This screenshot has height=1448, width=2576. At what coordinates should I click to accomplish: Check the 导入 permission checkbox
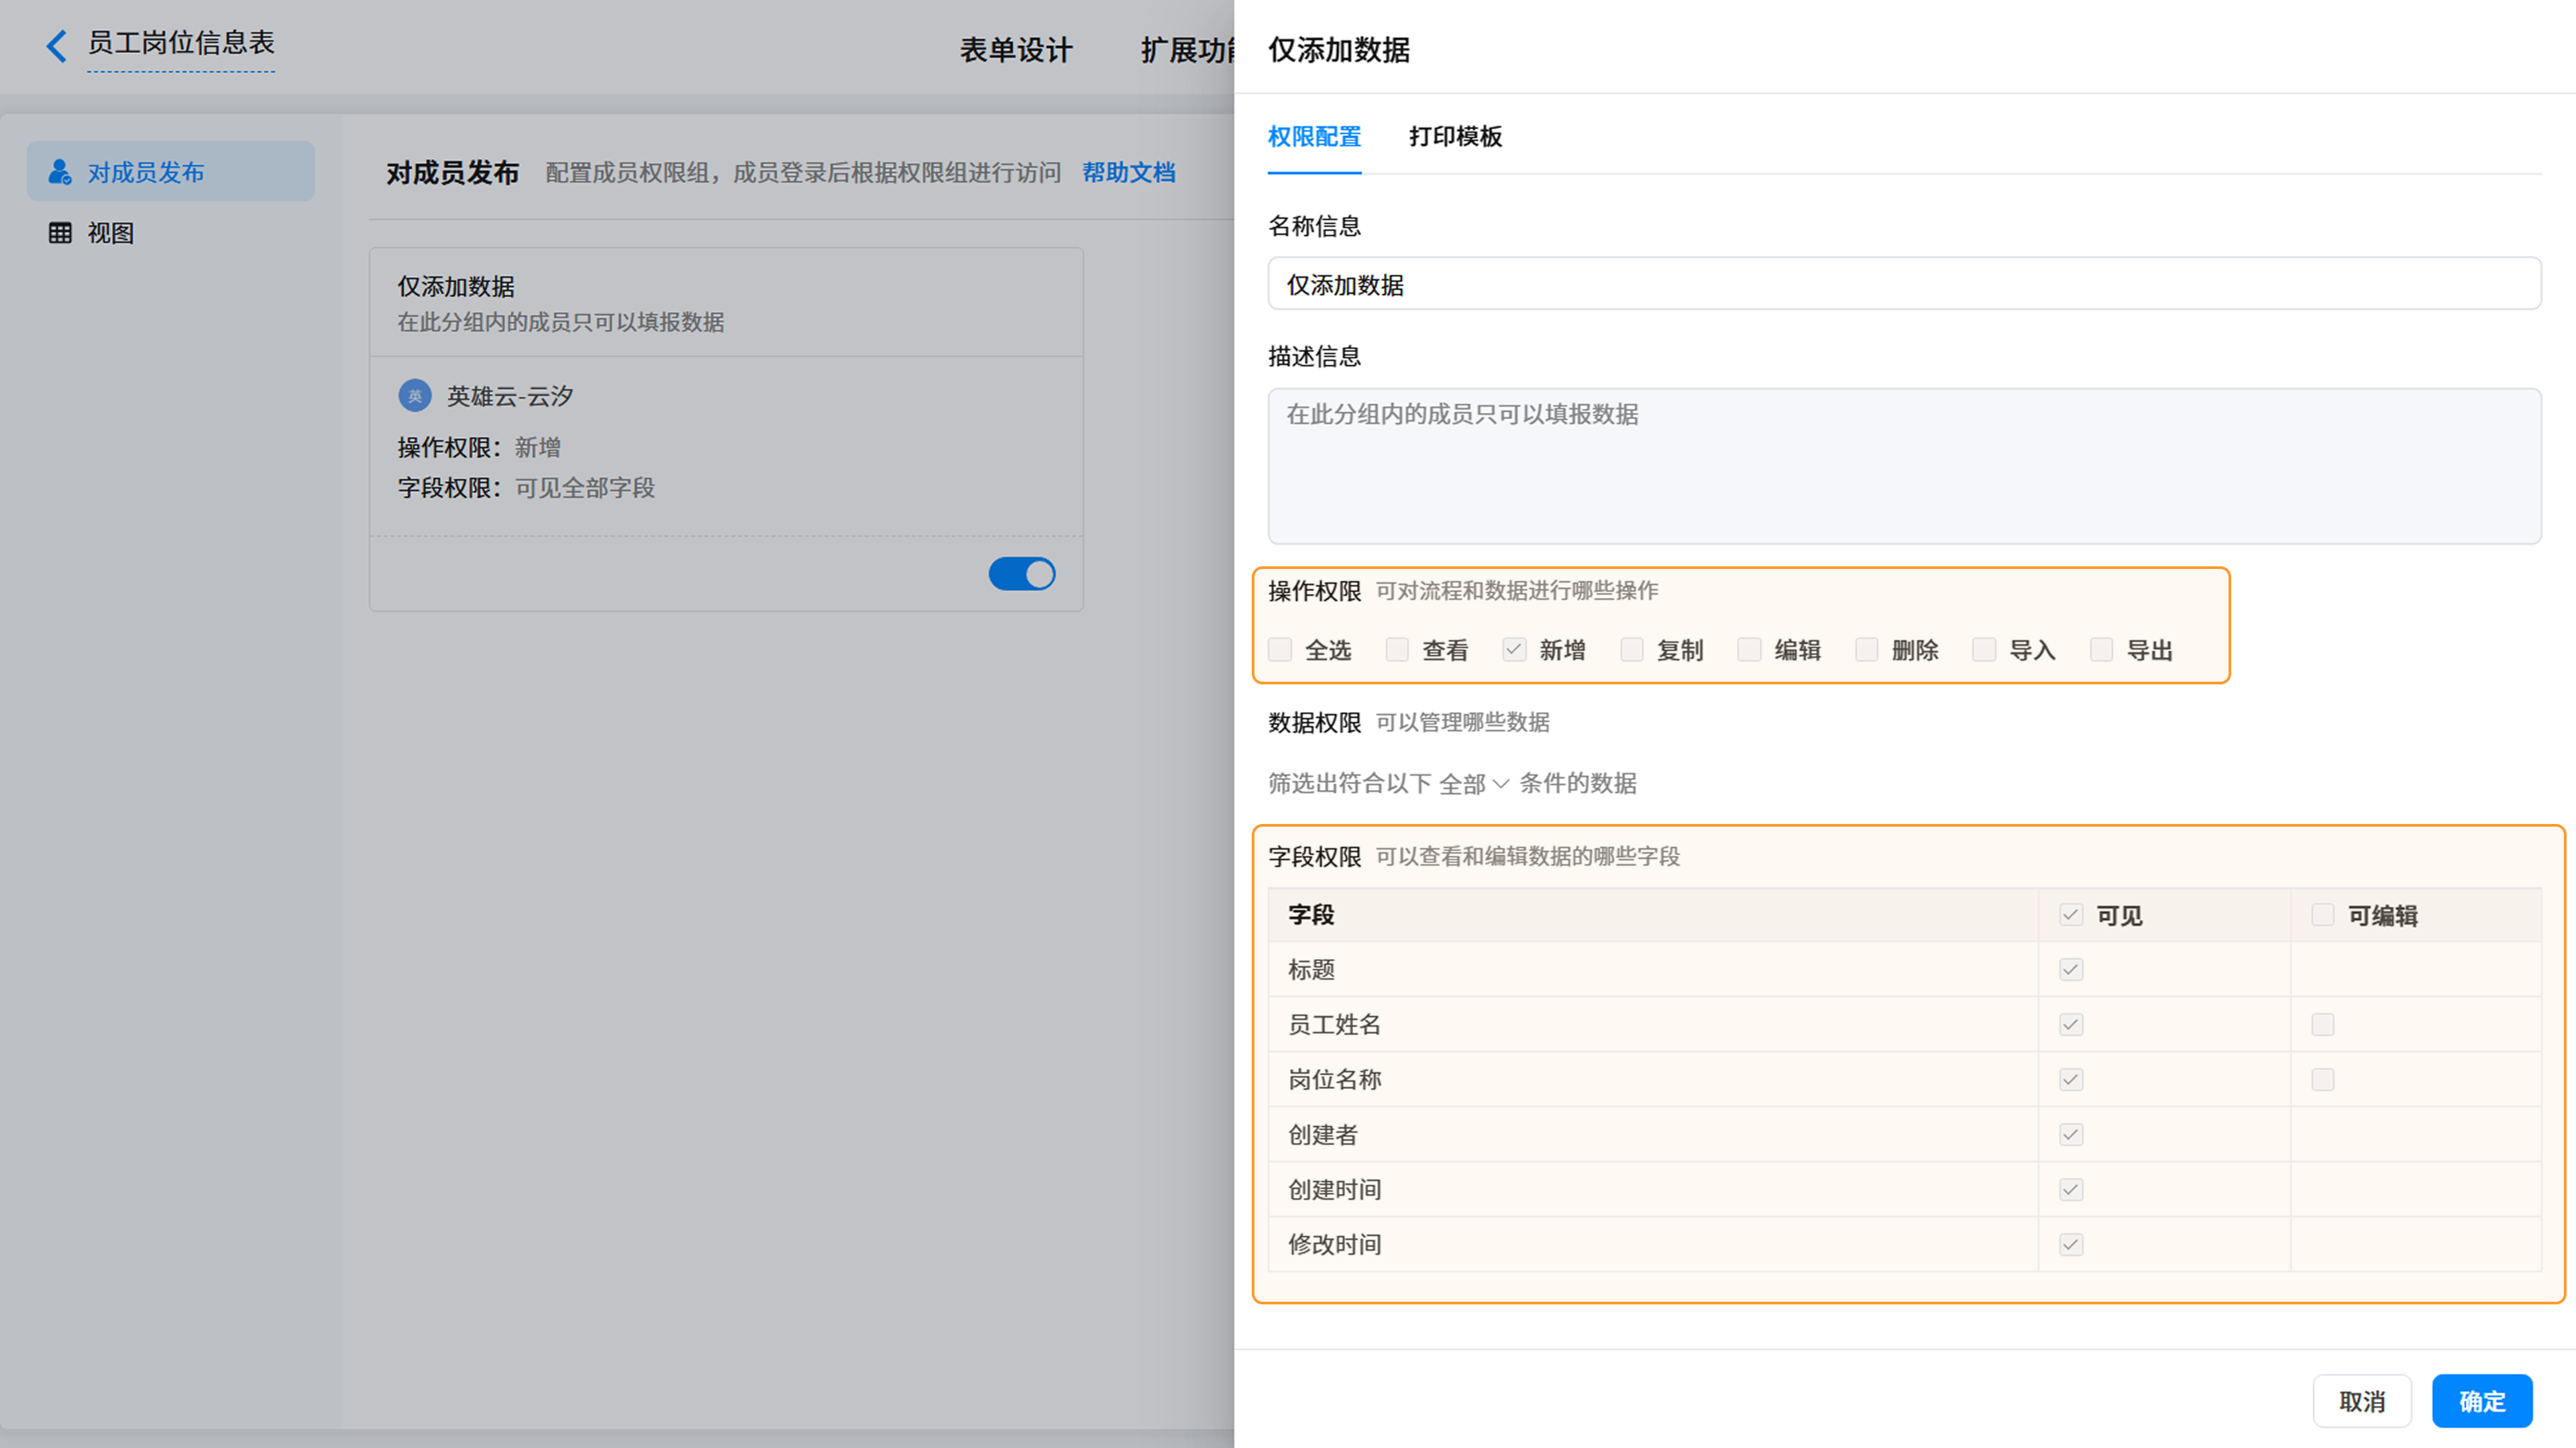click(x=1984, y=650)
